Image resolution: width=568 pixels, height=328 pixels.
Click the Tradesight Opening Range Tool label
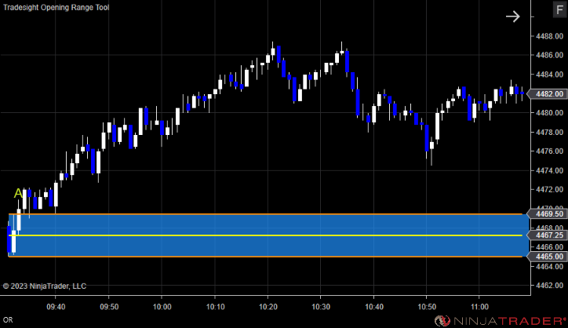tap(56, 8)
